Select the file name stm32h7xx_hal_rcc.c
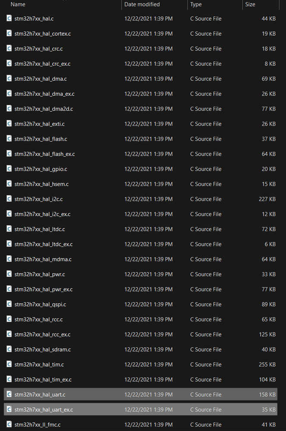The image size is (286, 431). [x=38, y=319]
